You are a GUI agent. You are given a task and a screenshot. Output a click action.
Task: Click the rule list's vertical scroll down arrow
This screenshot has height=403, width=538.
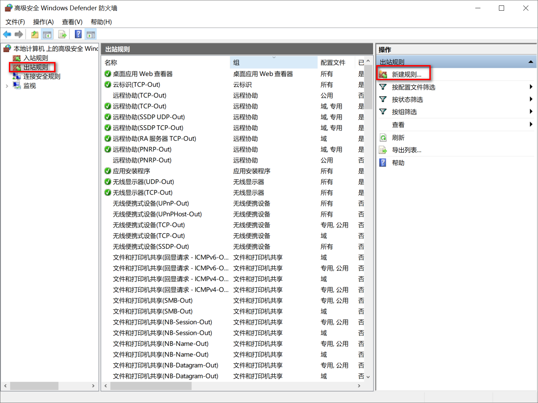pos(368,377)
